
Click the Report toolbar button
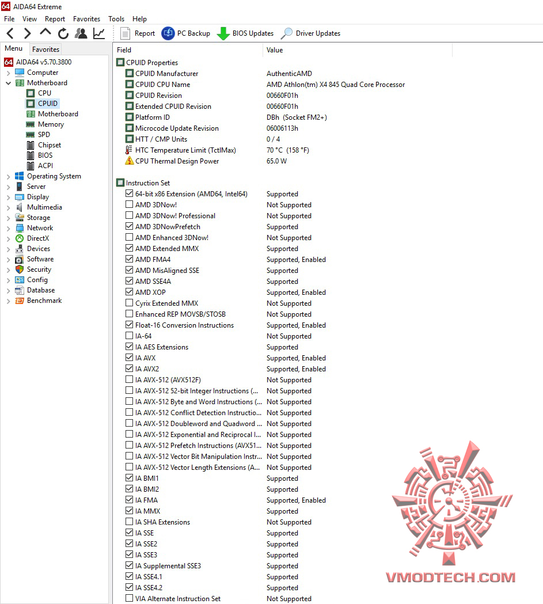(138, 33)
